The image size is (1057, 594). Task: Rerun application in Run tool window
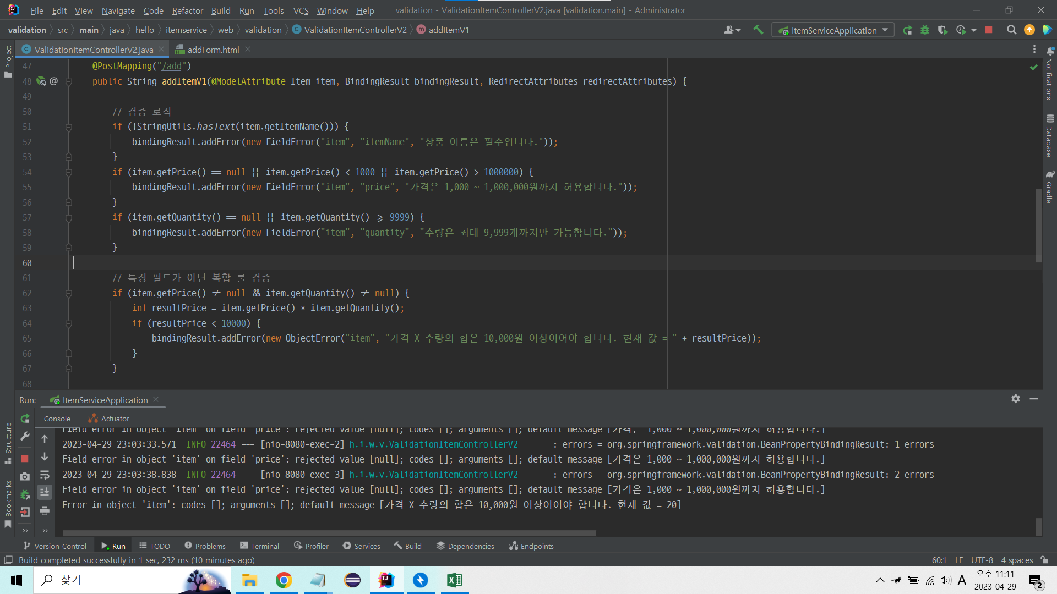pyautogui.click(x=25, y=419)
